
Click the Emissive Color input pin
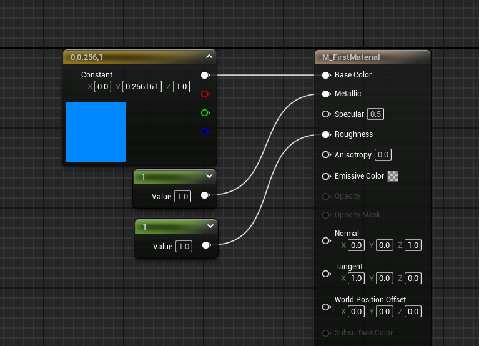326,177
